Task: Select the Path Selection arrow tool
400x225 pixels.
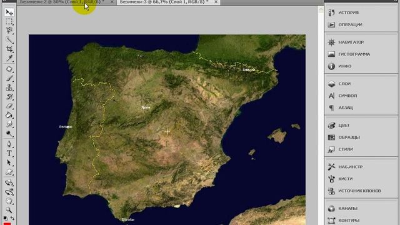Action: click(9, 162)
